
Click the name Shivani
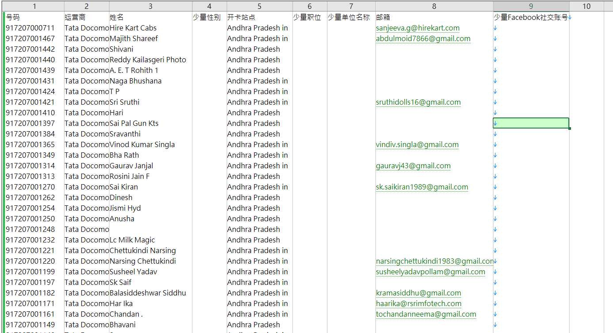(122, 49)
